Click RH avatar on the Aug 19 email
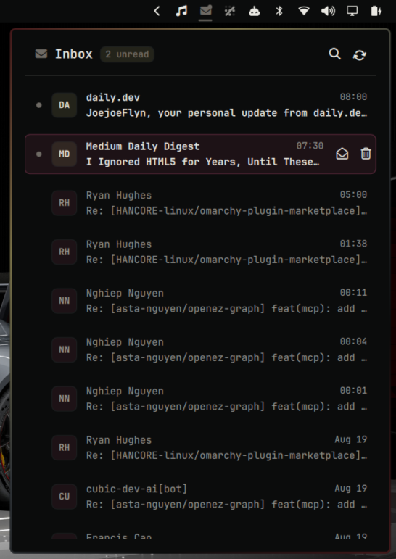 coord(65,447)
